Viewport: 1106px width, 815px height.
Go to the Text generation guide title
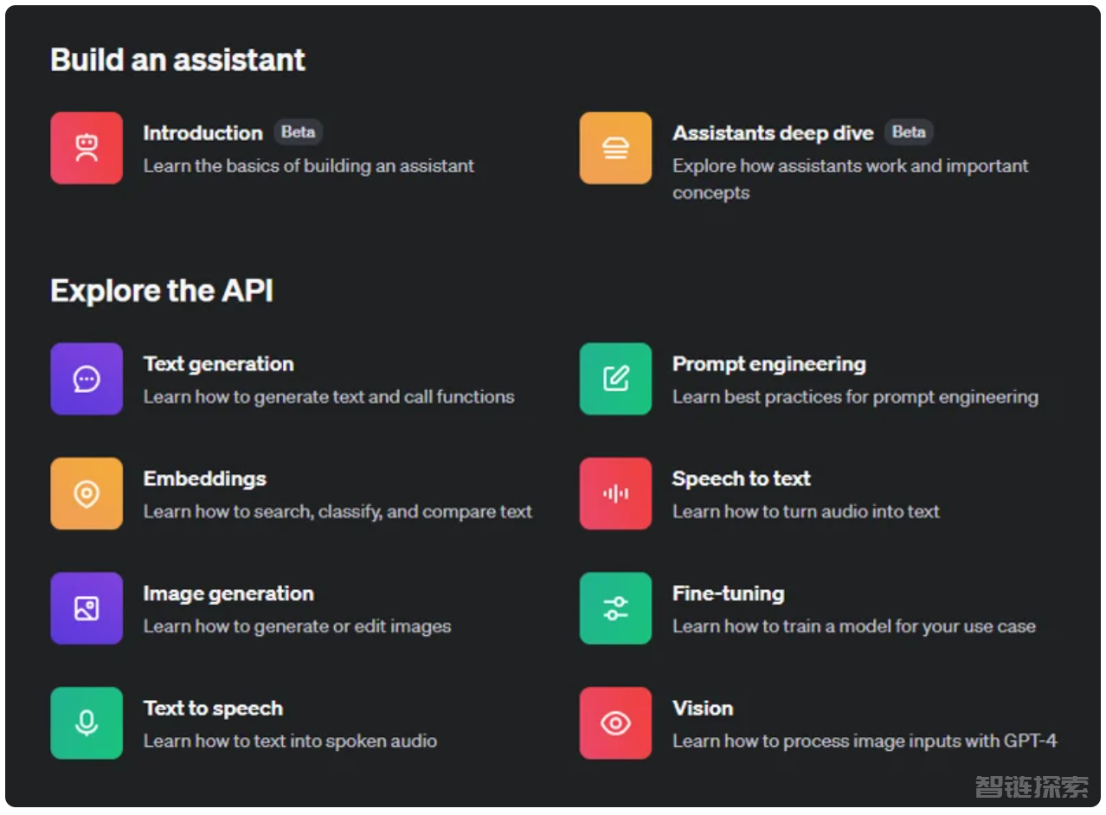pos(218,364)
